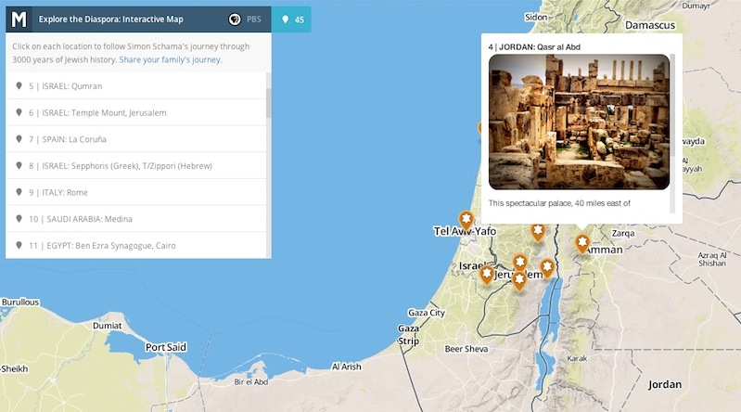Image resolution: width=741 pixels, height=412 pixels.
Task: Click the Qasr al Abd palace photo
Action: (579, 121)
